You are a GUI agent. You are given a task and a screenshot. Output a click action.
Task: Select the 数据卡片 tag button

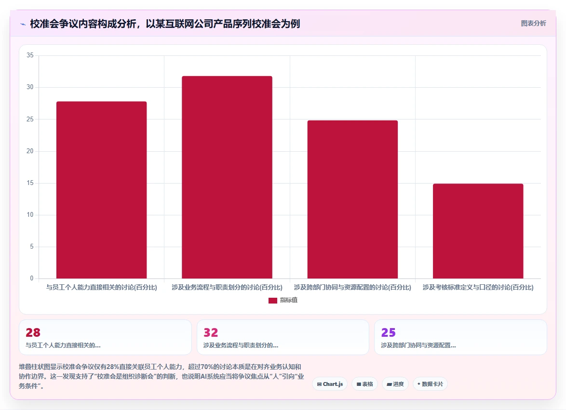tap(430, 384)
